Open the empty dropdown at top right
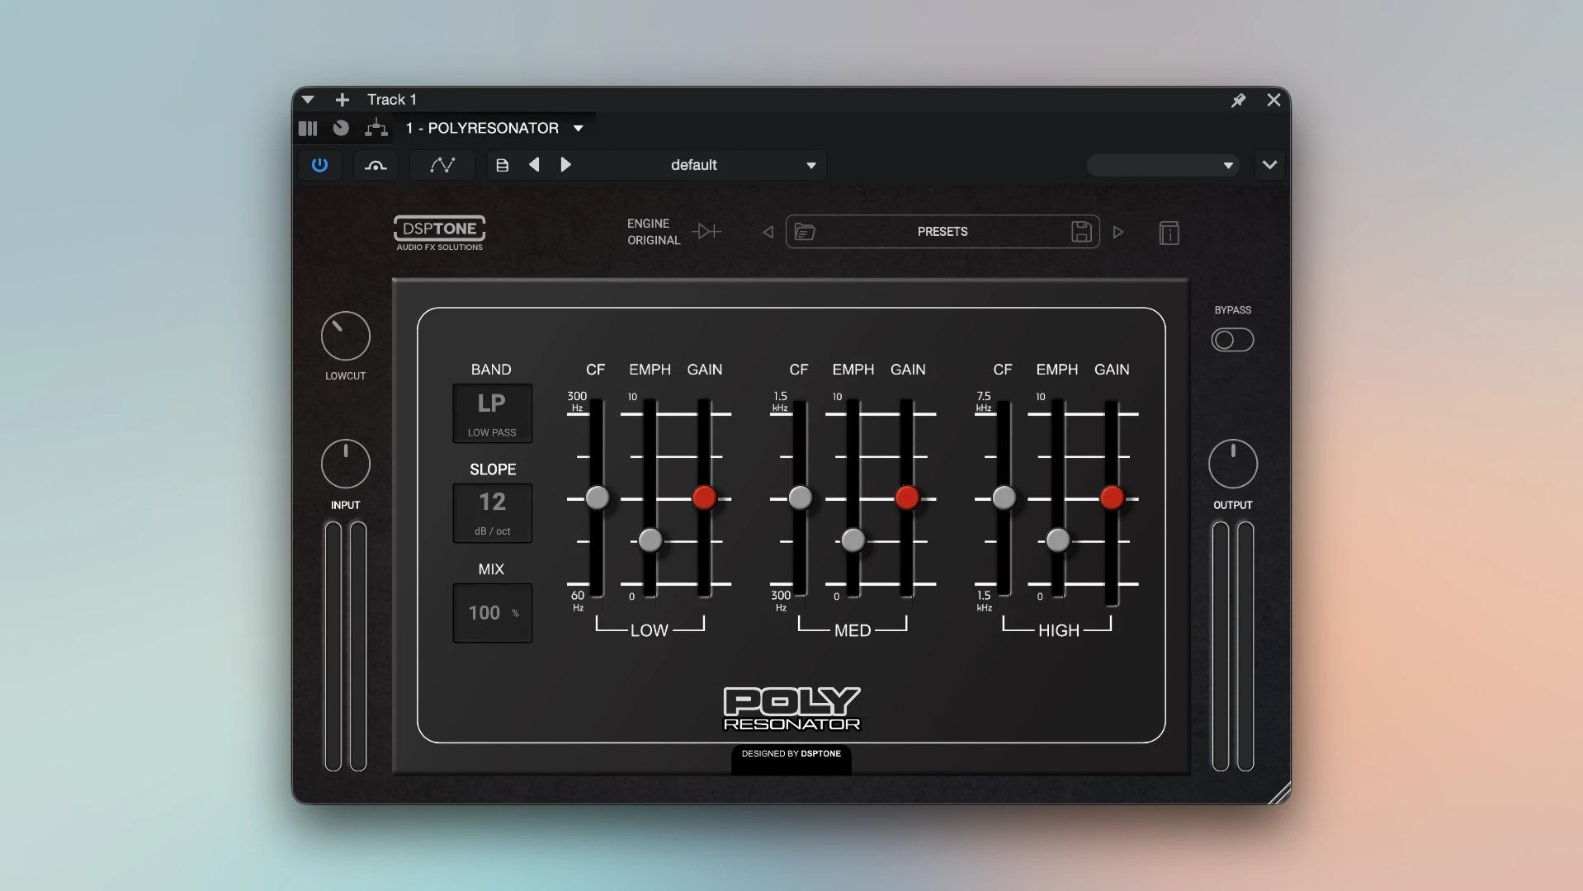Image resolution: width=1583 pixels, height=891 pixels. pos(1162,165)
